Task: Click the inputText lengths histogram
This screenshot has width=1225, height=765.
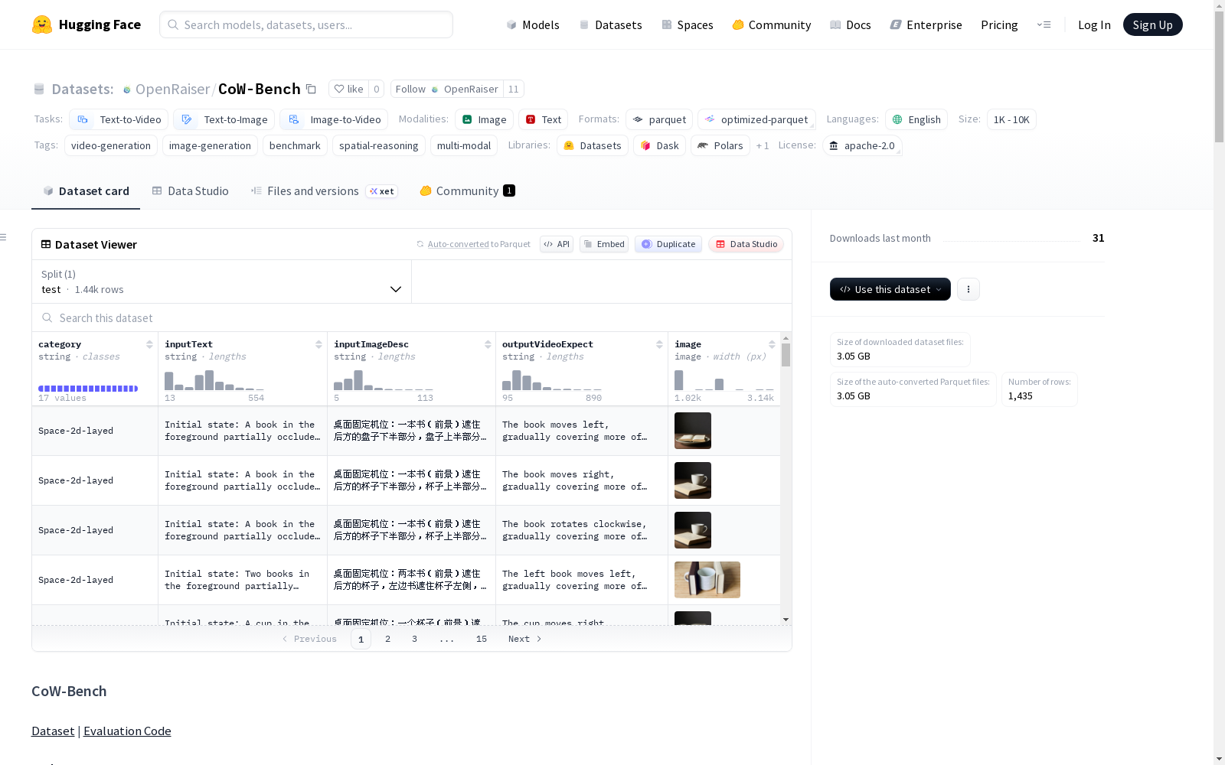Action: pyautogui.click(x=214, y=379)
